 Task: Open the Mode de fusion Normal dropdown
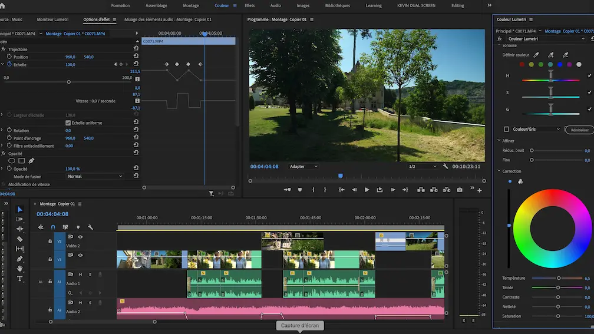coord(94,176)
